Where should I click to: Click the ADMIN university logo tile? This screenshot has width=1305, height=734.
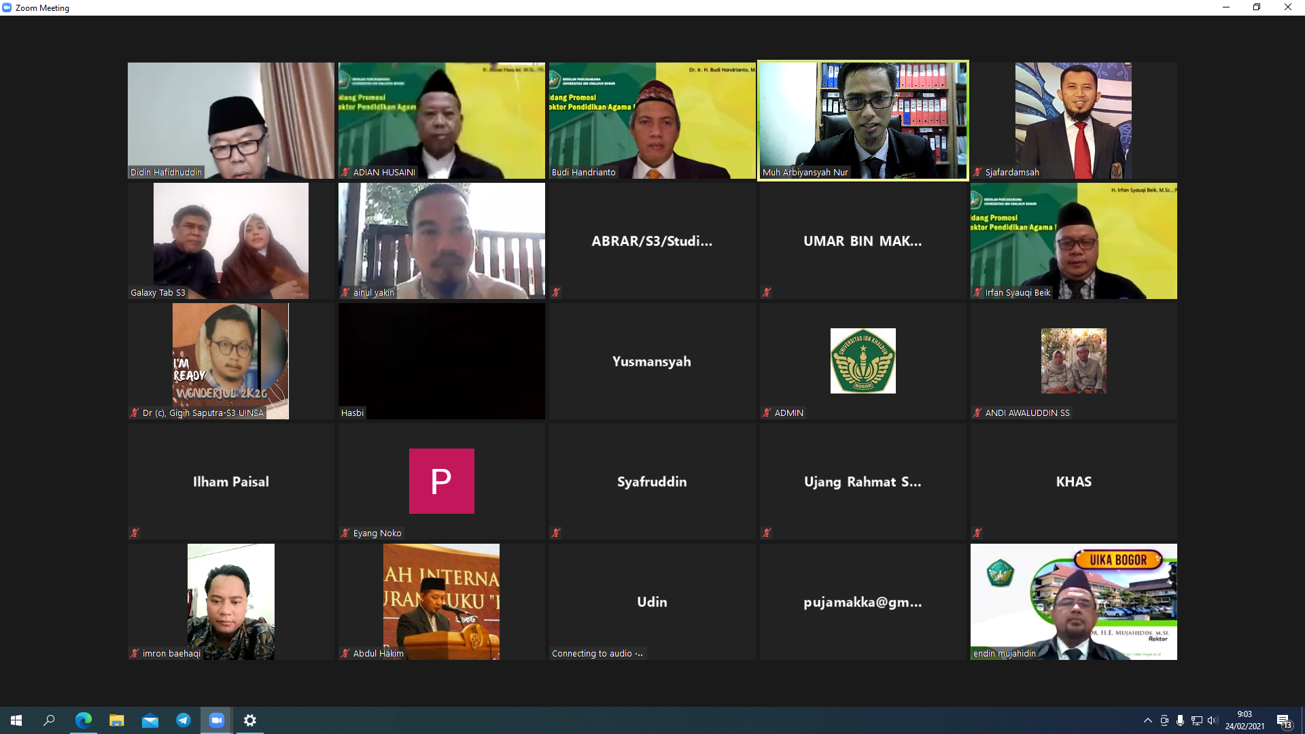[x=863, y=361]
